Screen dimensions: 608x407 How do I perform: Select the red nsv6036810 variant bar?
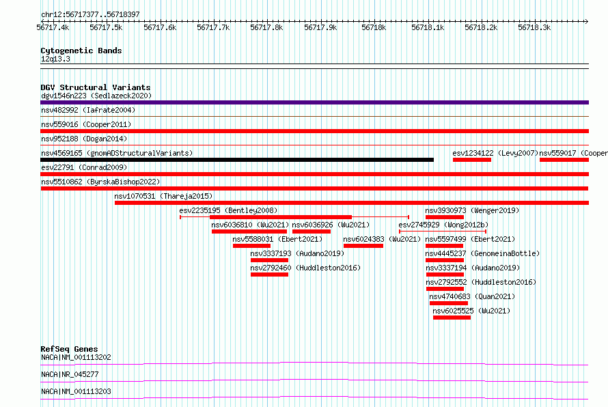[249, 231]
